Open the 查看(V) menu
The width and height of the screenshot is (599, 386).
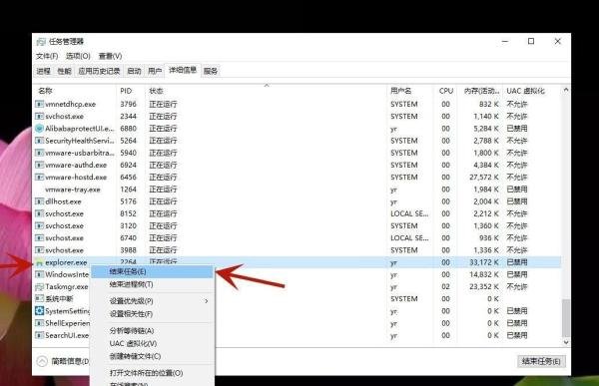coord(111,56)
